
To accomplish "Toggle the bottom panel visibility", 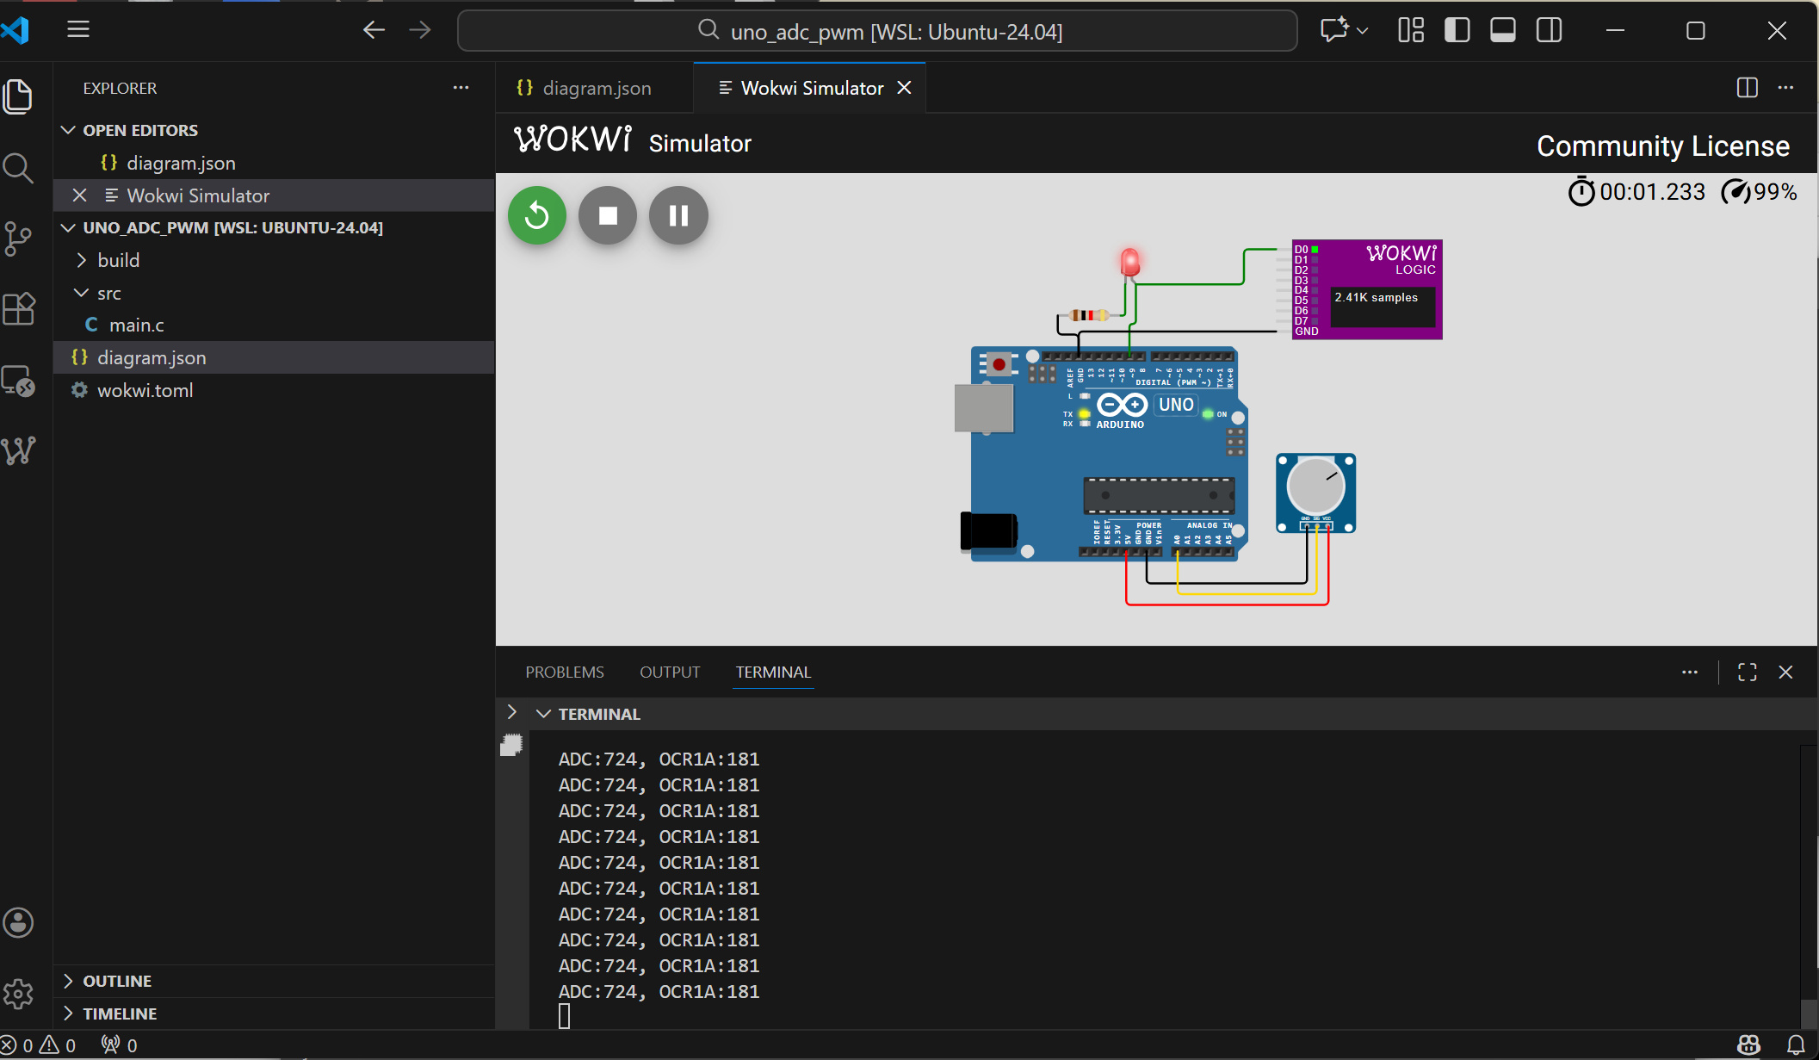I will [1503, 31].
